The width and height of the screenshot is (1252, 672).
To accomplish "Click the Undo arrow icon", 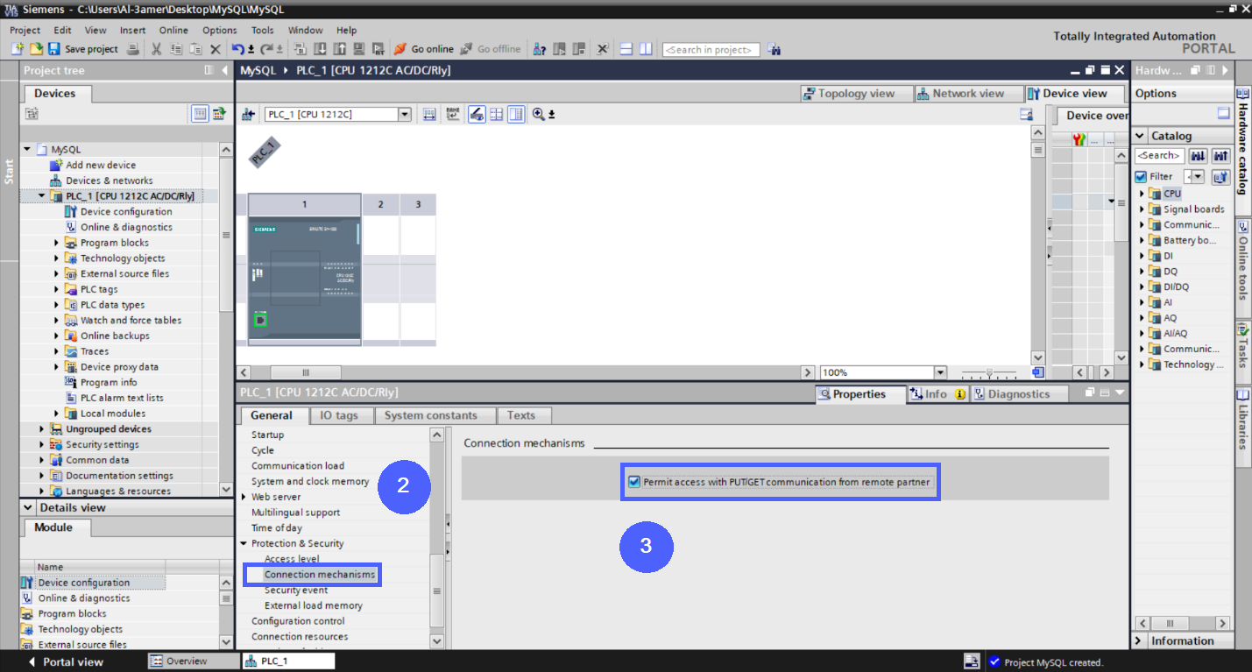I will pyautogui.click(x=238, y=49).
